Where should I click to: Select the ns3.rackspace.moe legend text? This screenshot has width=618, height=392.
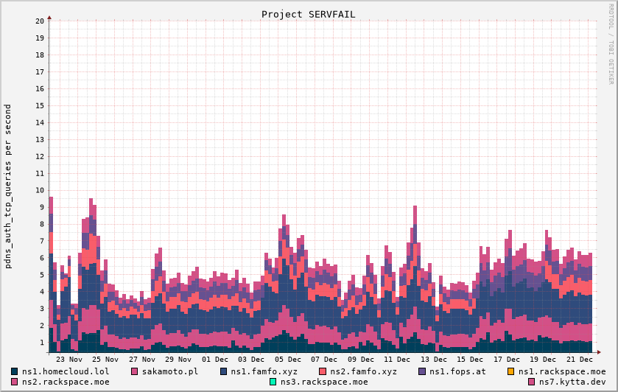323,382
